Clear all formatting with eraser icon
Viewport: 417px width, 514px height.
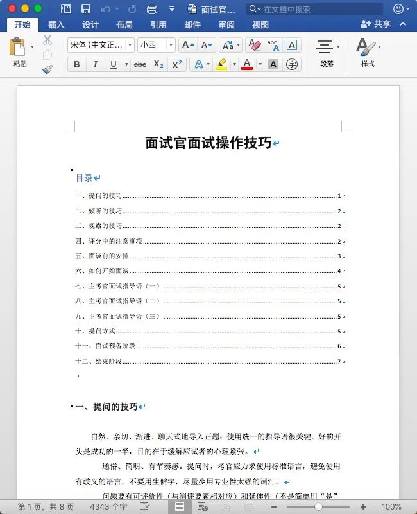[254, 45]
